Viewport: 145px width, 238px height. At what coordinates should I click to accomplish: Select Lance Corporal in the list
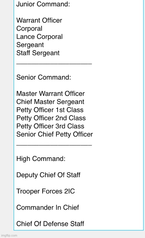(x=39, y=37)
